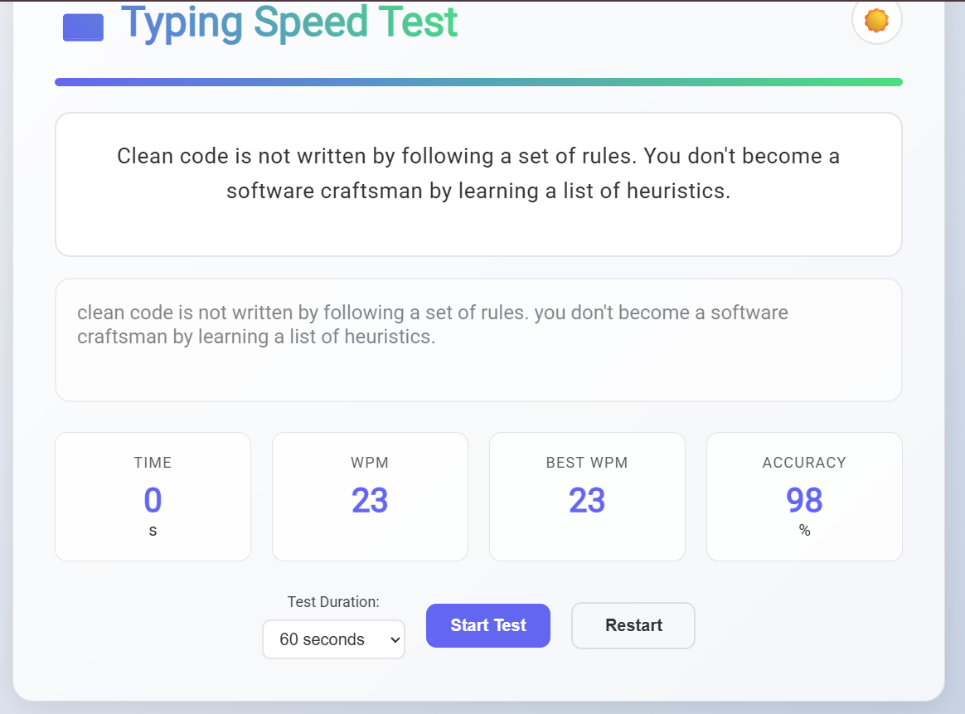Click the quote passage display box
The width and height of the screenshot is (965, 714).
[479, 185]
